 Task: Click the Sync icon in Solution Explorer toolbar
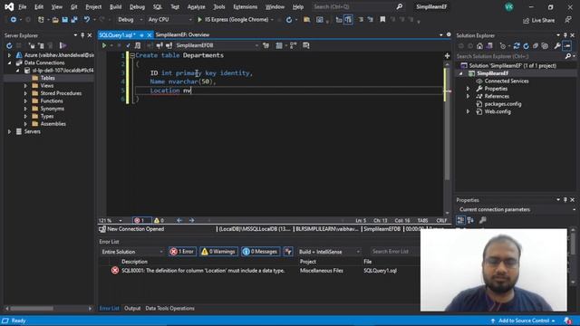[x=517, y=46]
